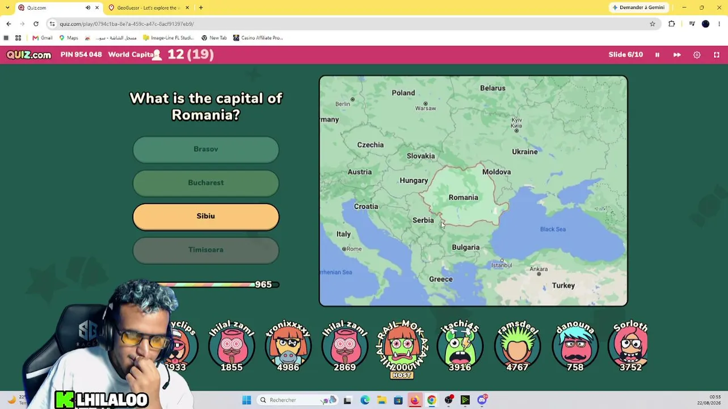Screen dimensions: 728x409
Task: Go forward to the next page
Action: [x=22, y=24]
